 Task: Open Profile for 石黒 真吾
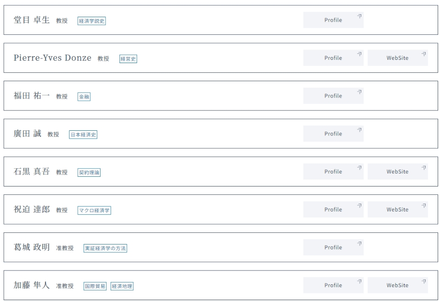click(x=333, y=172)
